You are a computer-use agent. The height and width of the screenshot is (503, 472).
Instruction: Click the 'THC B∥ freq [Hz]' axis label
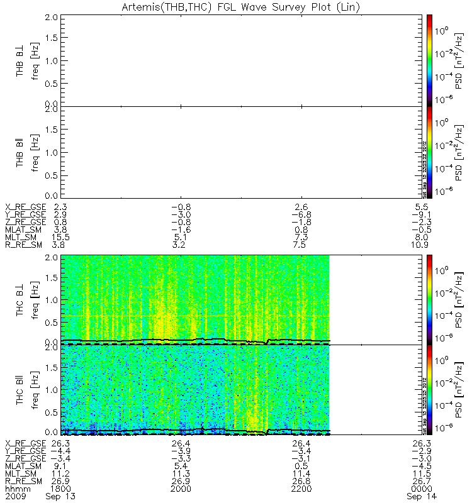[27, 390]
